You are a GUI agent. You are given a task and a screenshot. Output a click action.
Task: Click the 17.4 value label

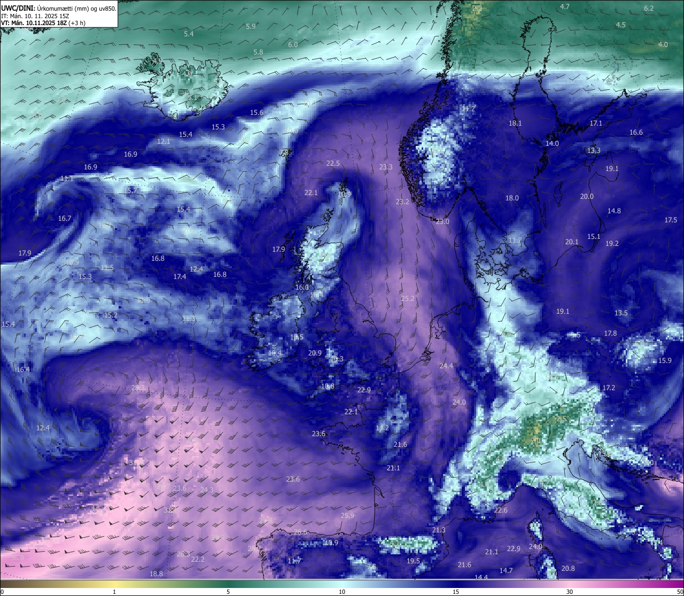click(x=180, y=276)
